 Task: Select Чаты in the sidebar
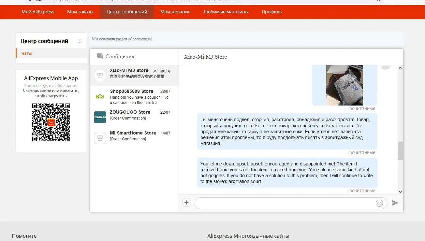click(26, 53)
